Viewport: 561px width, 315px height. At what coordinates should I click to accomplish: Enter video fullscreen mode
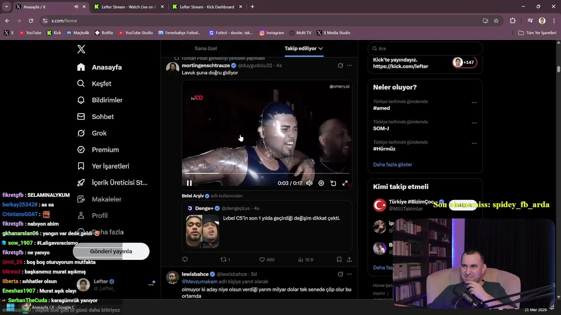(x=345, y=183)
